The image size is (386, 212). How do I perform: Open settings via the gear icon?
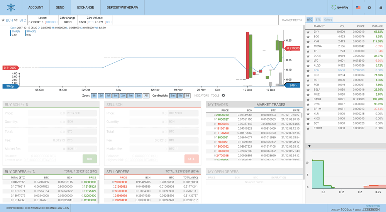click(369, 8)
